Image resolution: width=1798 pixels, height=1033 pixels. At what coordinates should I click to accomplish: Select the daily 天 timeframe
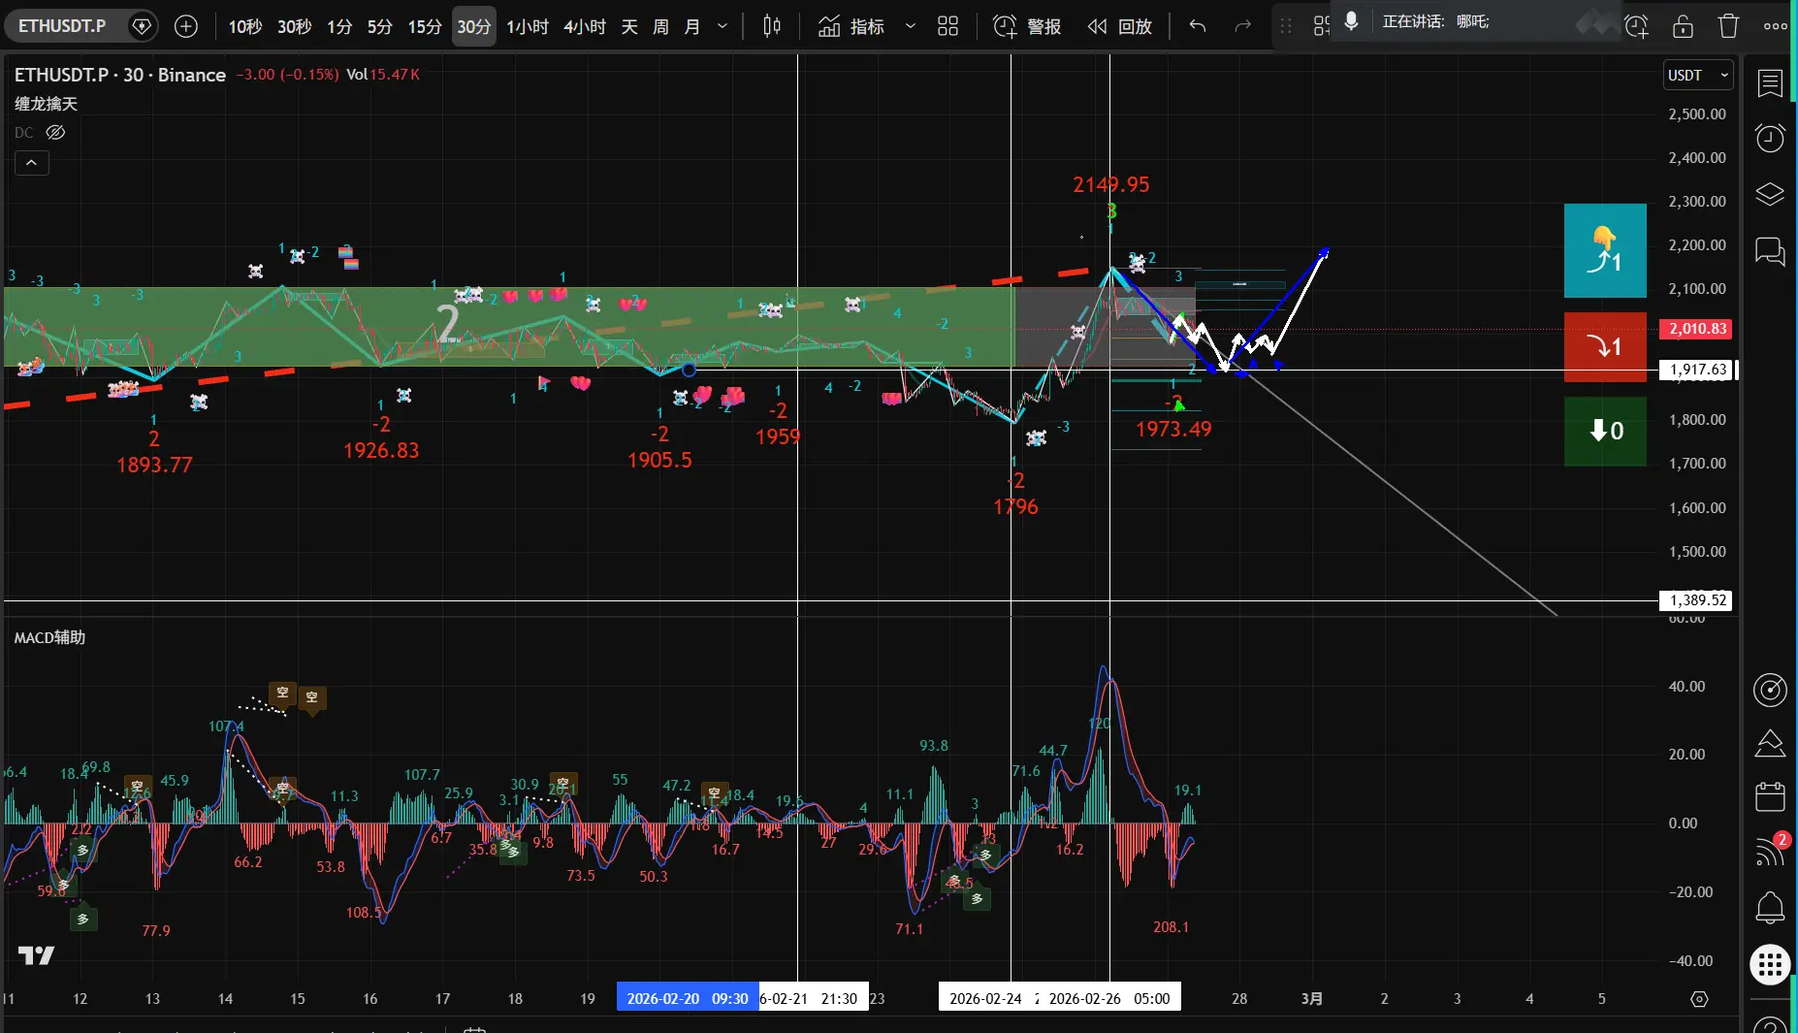point(629,26)
